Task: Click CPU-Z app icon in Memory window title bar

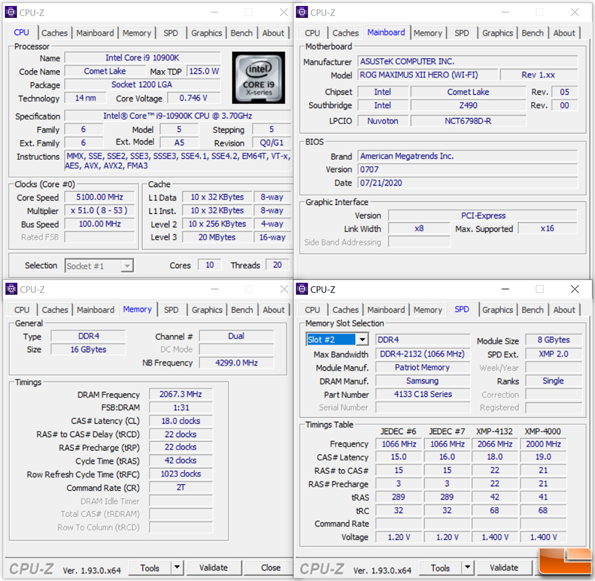Action: pyautogui.click(x=11, y=290)
